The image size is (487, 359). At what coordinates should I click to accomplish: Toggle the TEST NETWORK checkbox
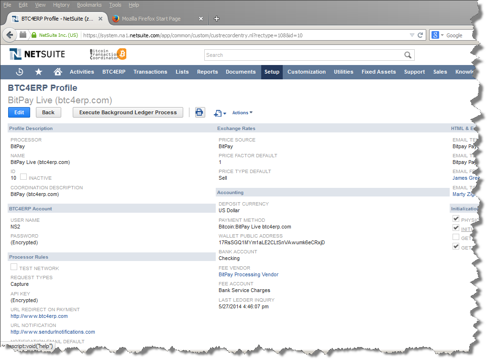click(14, 267)
